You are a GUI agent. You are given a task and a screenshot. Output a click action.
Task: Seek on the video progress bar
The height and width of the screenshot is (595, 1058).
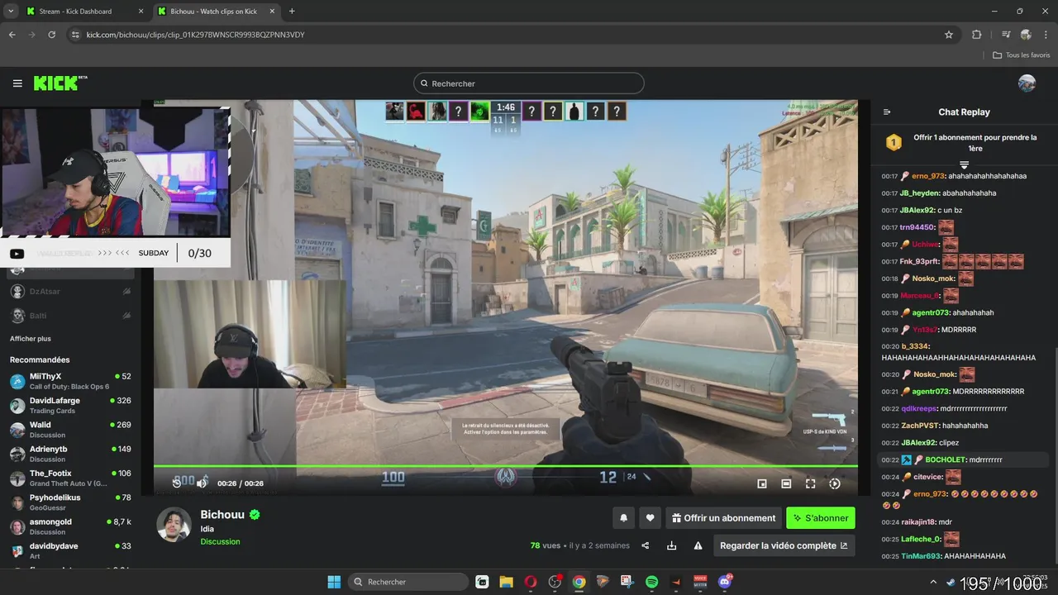coord(505,467)
